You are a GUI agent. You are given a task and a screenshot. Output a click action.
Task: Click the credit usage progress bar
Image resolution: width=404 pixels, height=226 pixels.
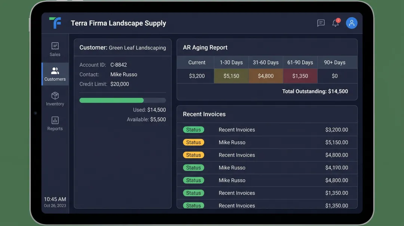[x=123, y=100]
